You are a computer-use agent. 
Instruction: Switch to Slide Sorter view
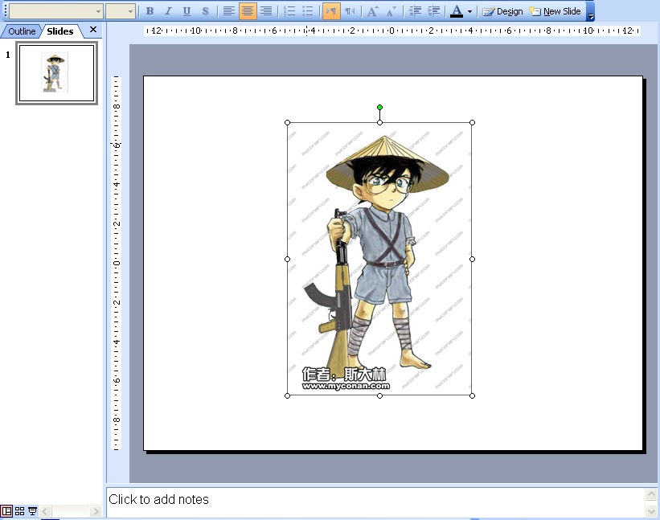(20, 511)
